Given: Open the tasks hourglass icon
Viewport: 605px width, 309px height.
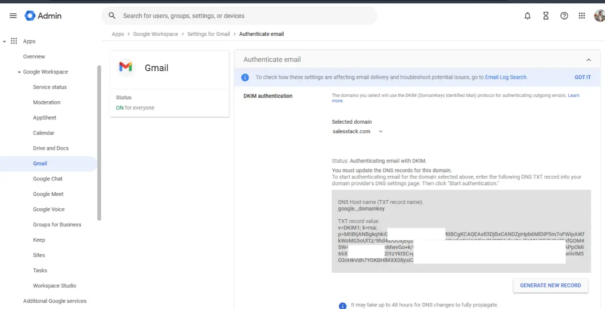Looking at the screenshot, I should pyautogui.click(x=546, y=16).
